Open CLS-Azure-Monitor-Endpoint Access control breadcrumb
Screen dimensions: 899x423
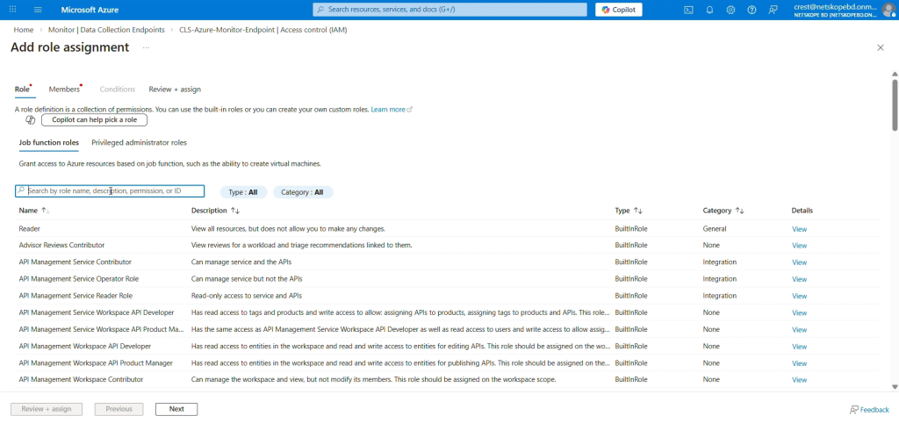[263, 30]
